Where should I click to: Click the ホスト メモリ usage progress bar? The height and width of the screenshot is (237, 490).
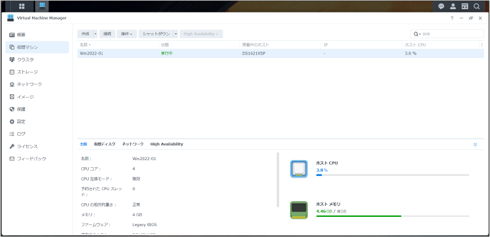(393, 216)
